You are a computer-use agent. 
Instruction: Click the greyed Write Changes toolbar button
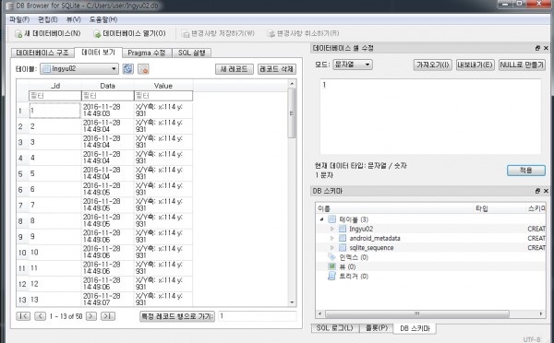click(218, 33)
